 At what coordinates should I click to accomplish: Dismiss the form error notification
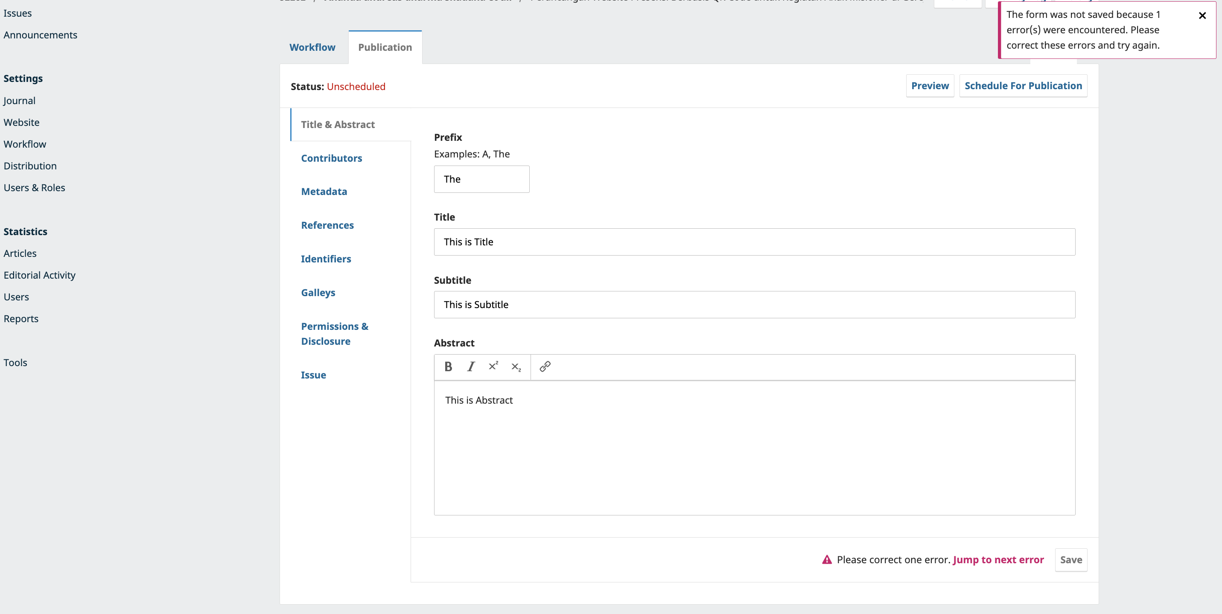pyautogui.click(x=1202, y=16)
